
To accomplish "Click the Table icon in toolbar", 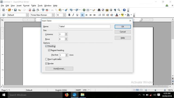I will coord(88,10).
